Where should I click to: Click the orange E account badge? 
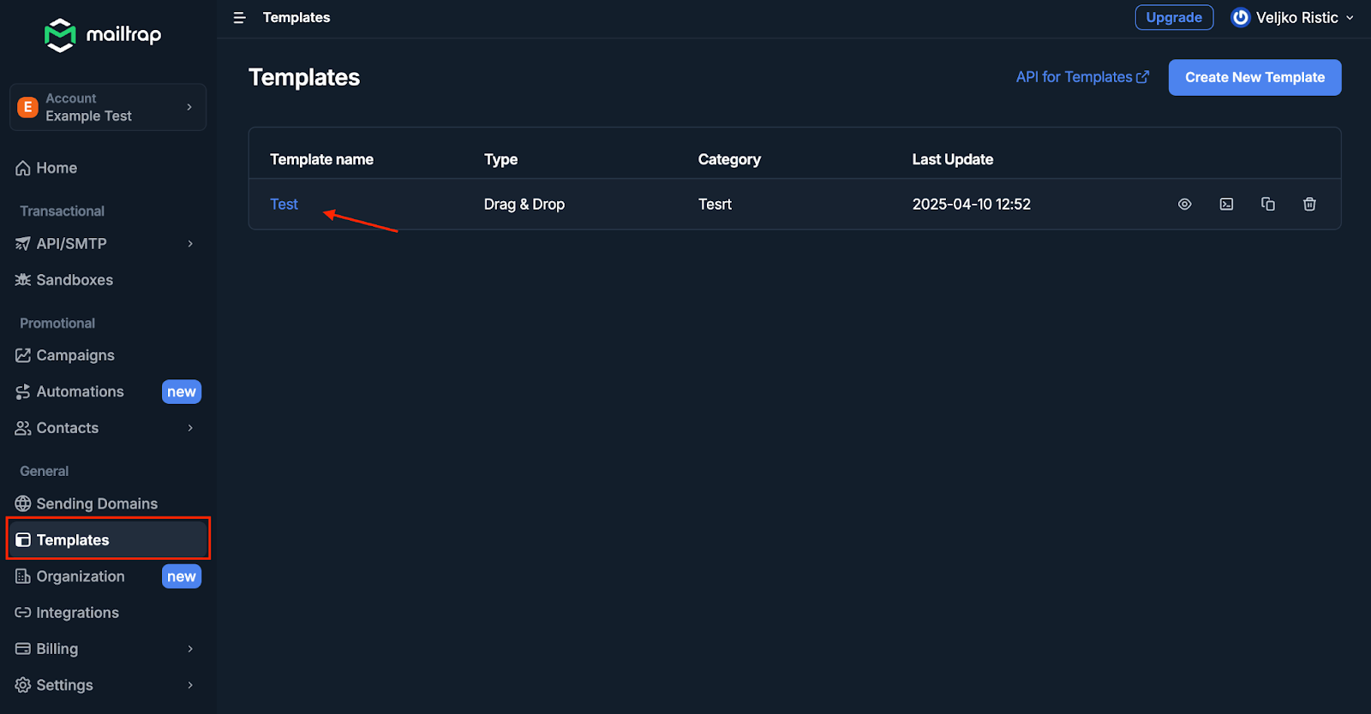28,107
